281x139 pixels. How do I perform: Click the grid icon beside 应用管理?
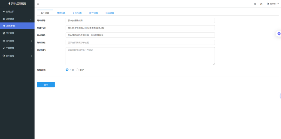[x=4, y=41]
